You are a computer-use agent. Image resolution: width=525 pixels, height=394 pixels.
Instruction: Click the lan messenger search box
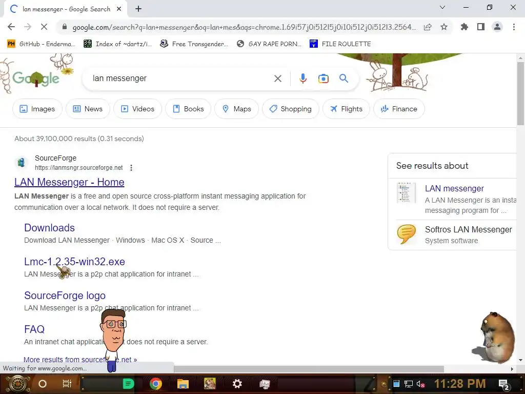pos(181,78)
